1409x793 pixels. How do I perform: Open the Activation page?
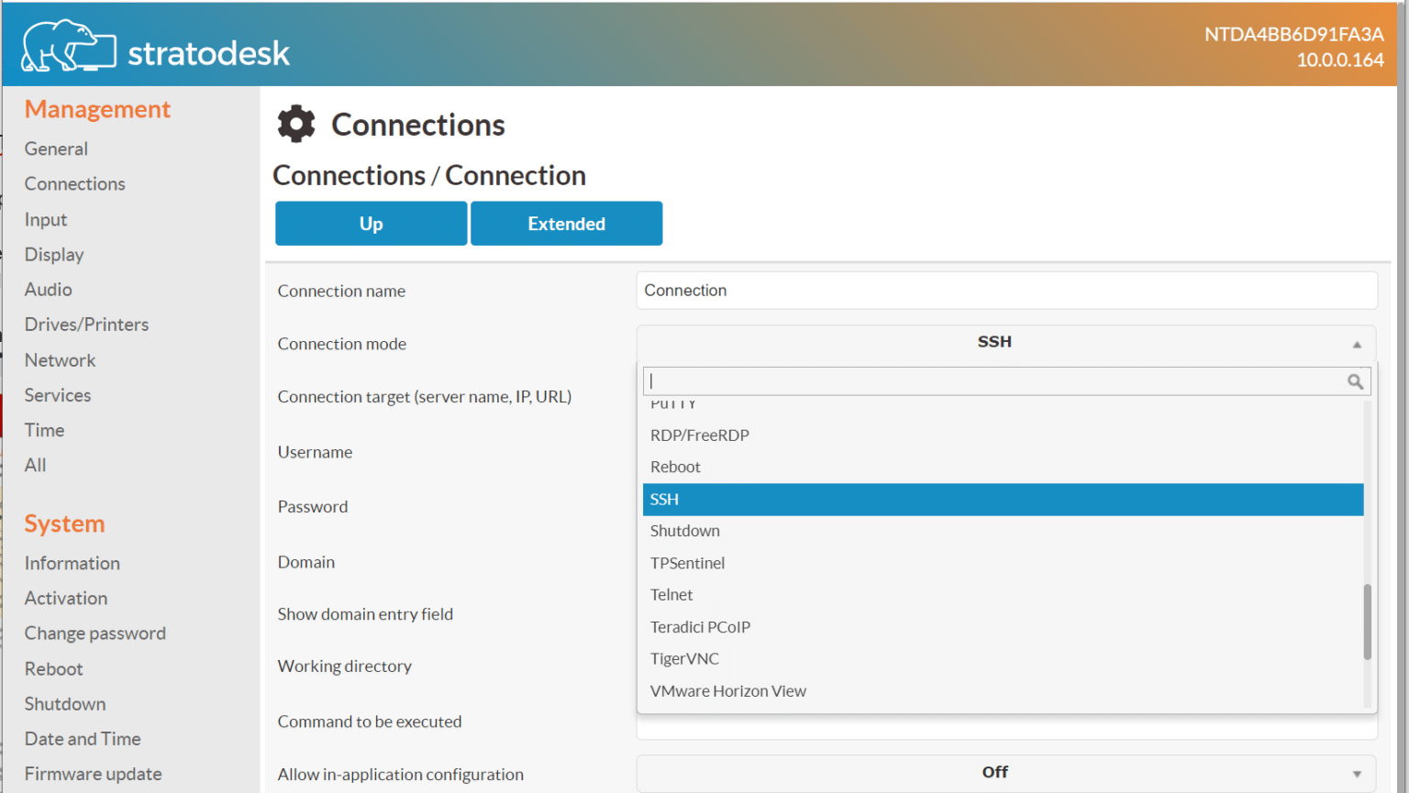click(66, 598)
